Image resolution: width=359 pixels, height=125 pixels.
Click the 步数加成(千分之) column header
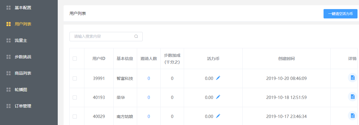[172, 59]
